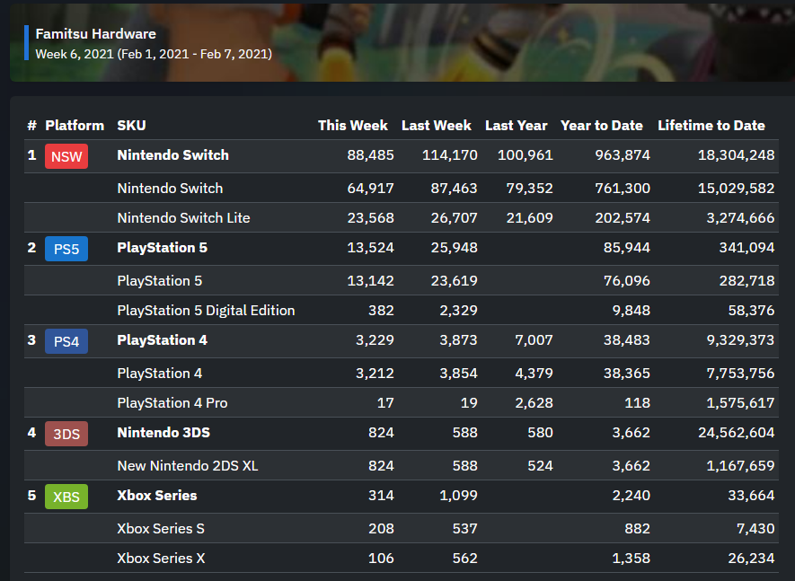Click PS5 Digital Edition lifetime 58,376
The image size is (795, 581).
coord(751,311)
